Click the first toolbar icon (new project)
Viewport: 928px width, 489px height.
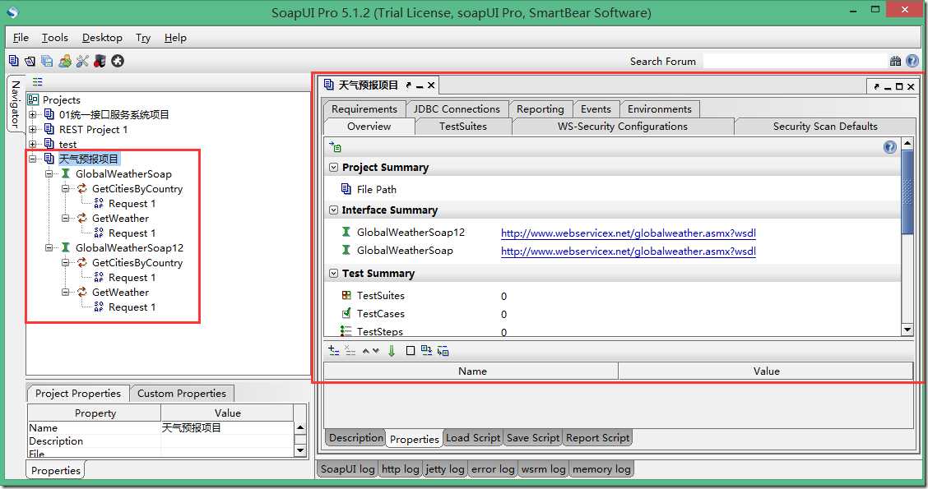14,61
